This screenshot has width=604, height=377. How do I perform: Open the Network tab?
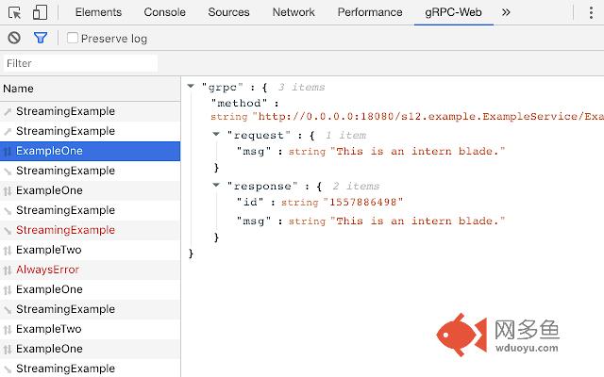(294, 12)
